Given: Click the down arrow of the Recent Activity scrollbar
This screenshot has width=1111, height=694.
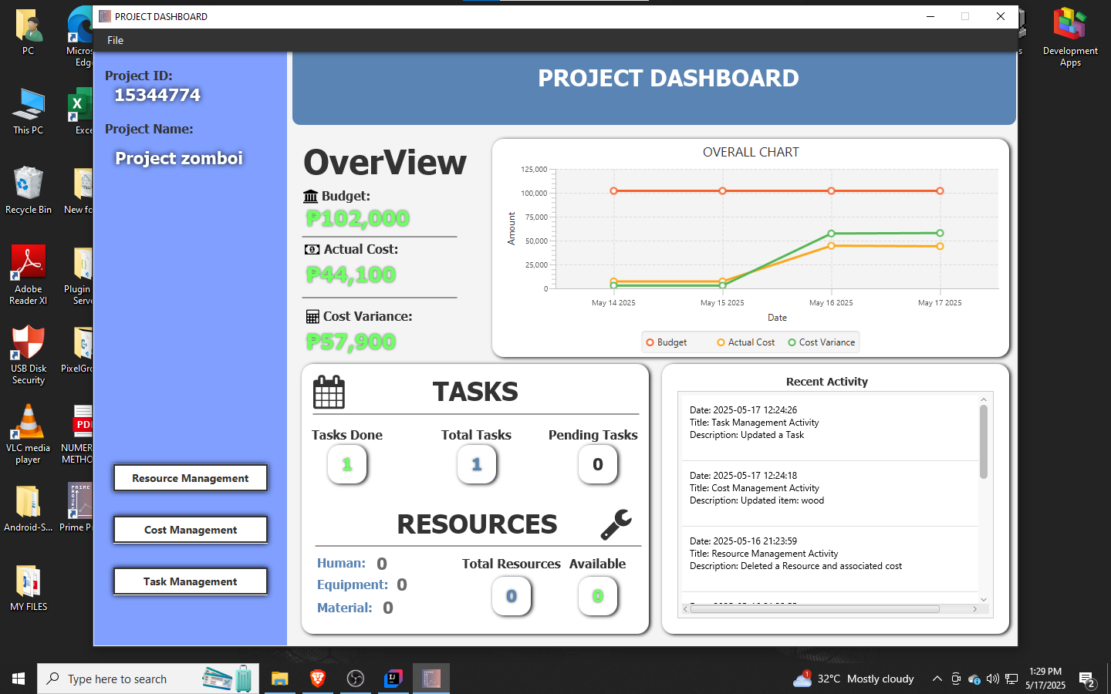Looking at the screenshot, I should point(984,599).
